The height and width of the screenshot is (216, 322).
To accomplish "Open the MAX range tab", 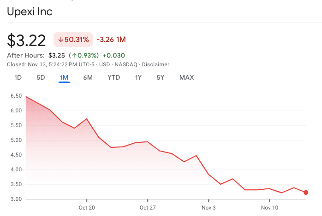I will [186, 77].
